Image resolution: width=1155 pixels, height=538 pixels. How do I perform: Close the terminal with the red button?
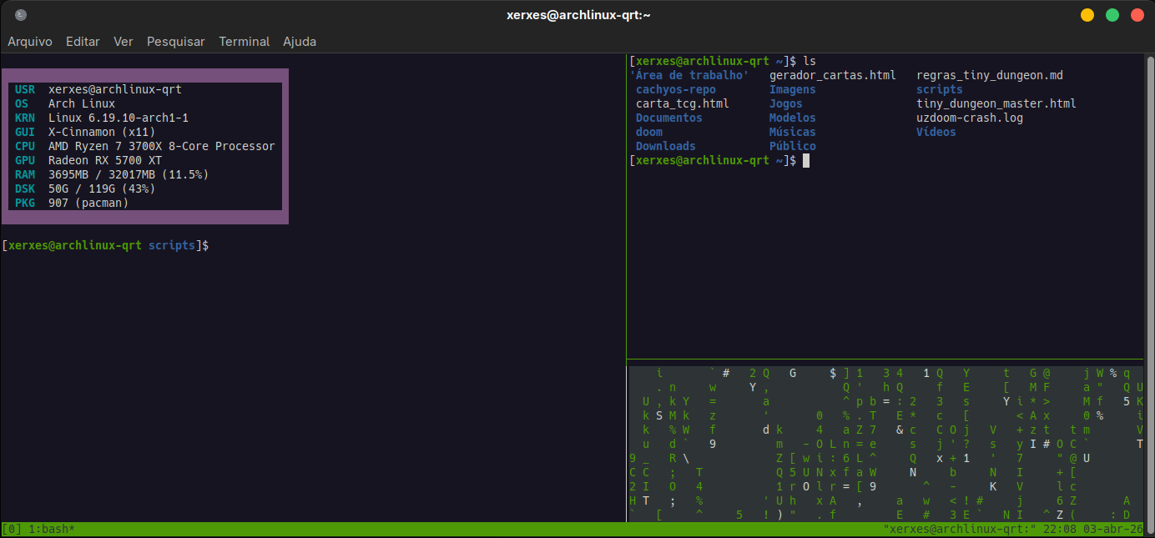pos(1137,15)
